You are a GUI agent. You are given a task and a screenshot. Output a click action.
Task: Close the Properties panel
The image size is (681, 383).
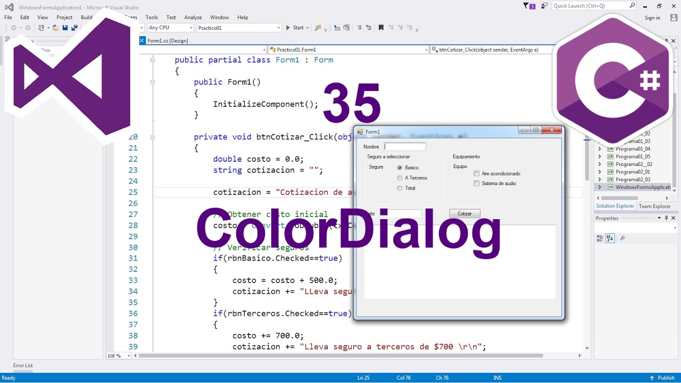673,218
